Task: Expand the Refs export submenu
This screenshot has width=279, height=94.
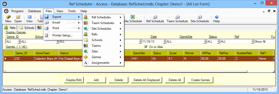Action: [103, 34]
